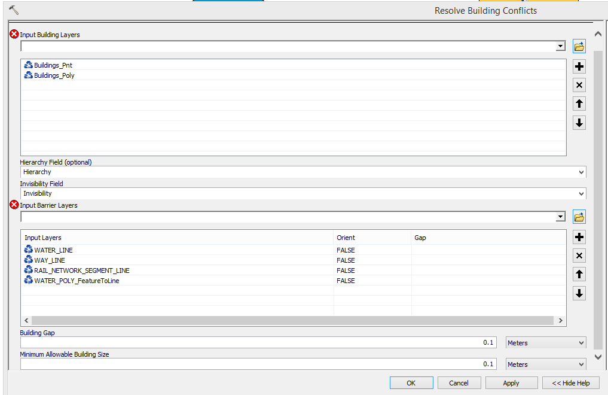Click the Gap column header

[488, 238]
